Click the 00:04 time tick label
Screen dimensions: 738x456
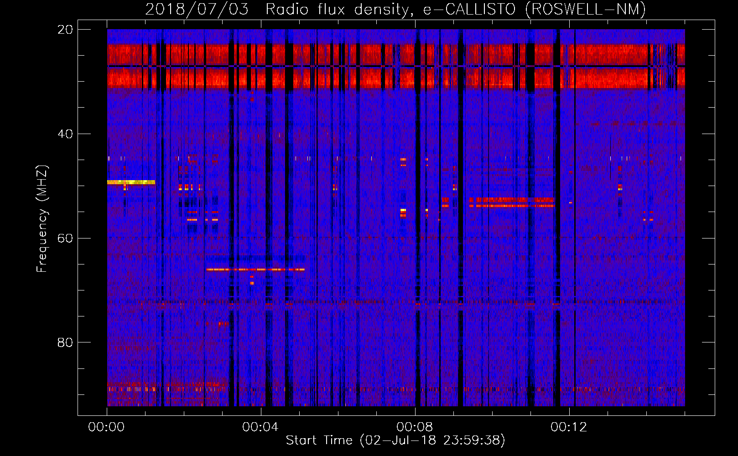[x=260, y=427]
